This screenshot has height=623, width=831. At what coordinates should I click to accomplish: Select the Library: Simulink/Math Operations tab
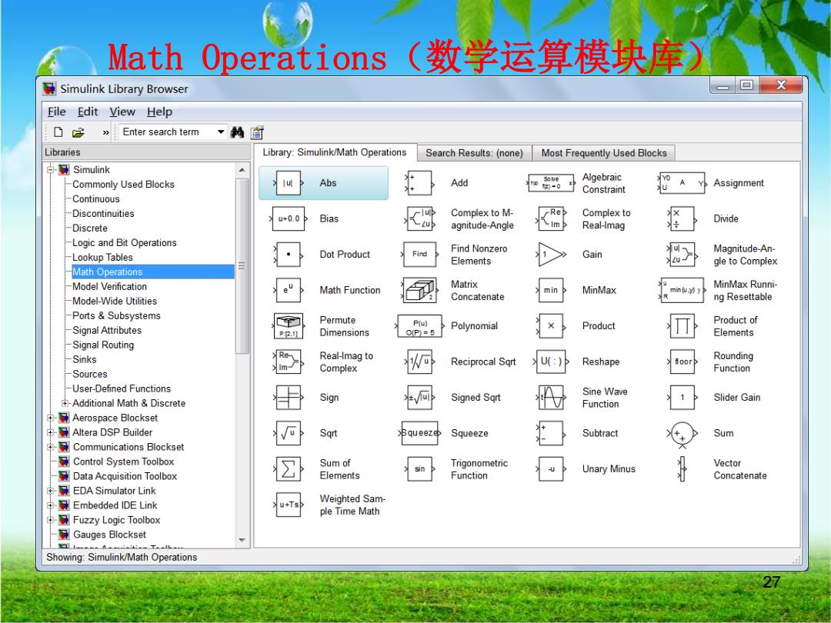pos(335,152)
